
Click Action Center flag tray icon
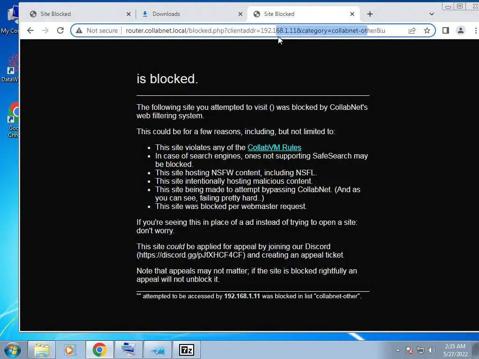[x=409, y=350]
